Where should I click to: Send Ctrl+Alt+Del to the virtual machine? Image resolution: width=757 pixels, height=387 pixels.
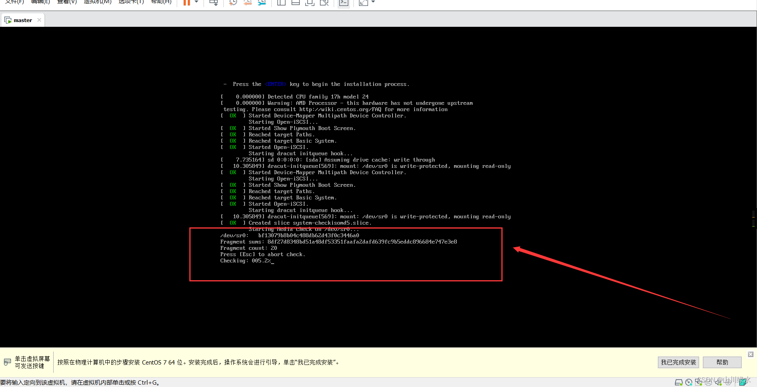(213, 2)
